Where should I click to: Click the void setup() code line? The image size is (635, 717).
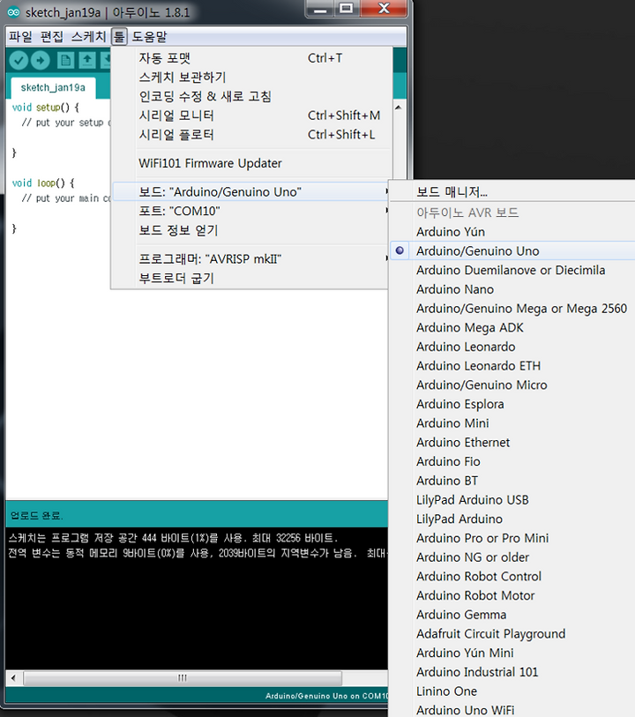(x=45, y=108)
